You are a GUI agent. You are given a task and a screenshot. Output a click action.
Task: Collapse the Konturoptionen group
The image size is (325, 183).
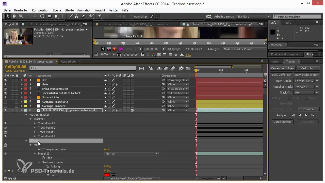[x=39, y=162]
